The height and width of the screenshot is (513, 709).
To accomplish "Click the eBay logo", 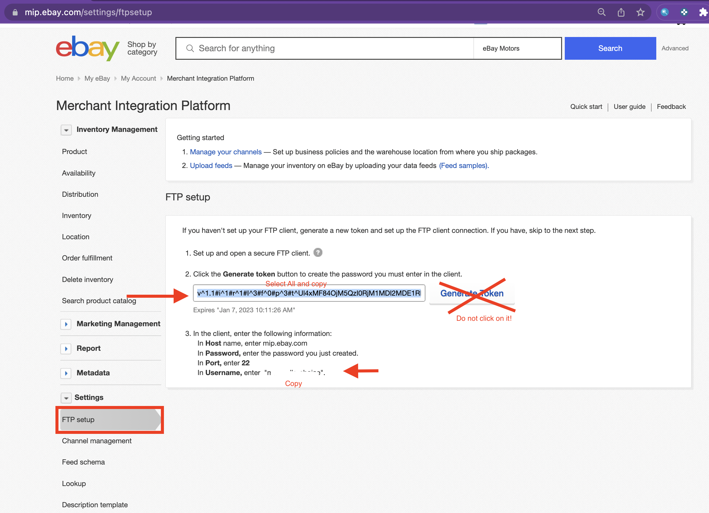I will pyautogui.click(x=88, y=48).
